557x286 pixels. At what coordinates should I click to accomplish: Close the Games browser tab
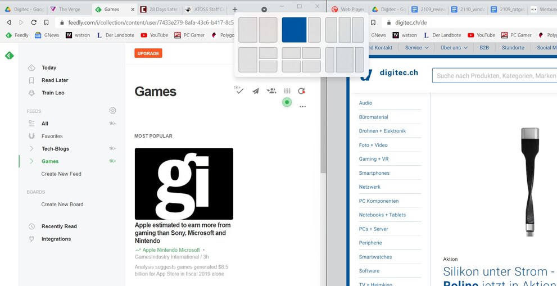[x=133, y=10]
